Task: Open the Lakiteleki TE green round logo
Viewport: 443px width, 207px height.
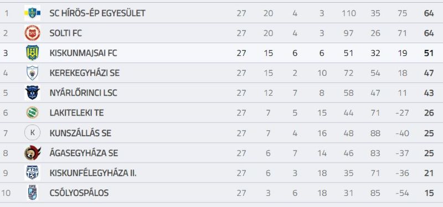Action: 33,113
